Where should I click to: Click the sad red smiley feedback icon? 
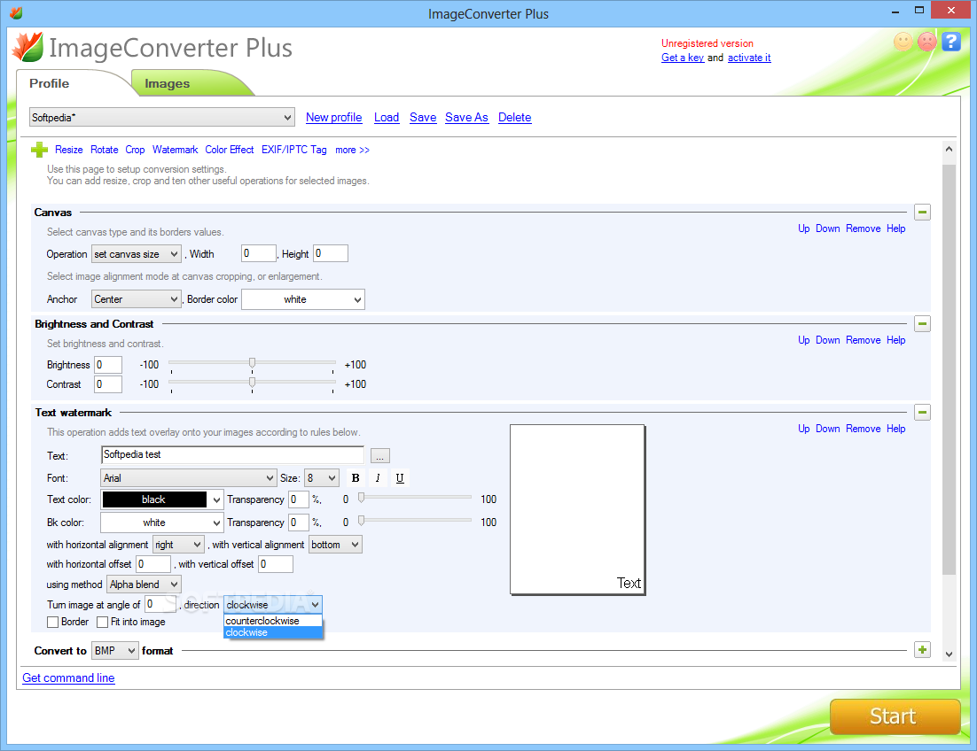(x=927, y=42)
